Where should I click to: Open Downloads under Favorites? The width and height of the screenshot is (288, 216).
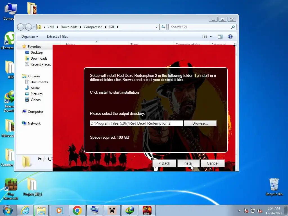pyautogui.click(x=39, y=58)
